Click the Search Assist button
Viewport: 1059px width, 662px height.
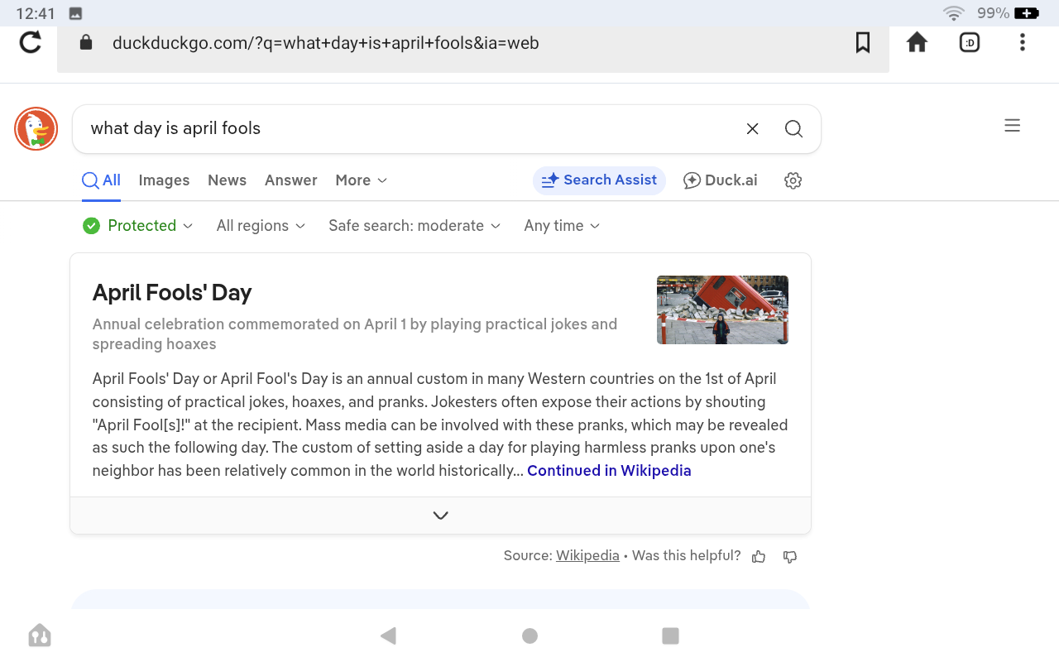[599, 180]
